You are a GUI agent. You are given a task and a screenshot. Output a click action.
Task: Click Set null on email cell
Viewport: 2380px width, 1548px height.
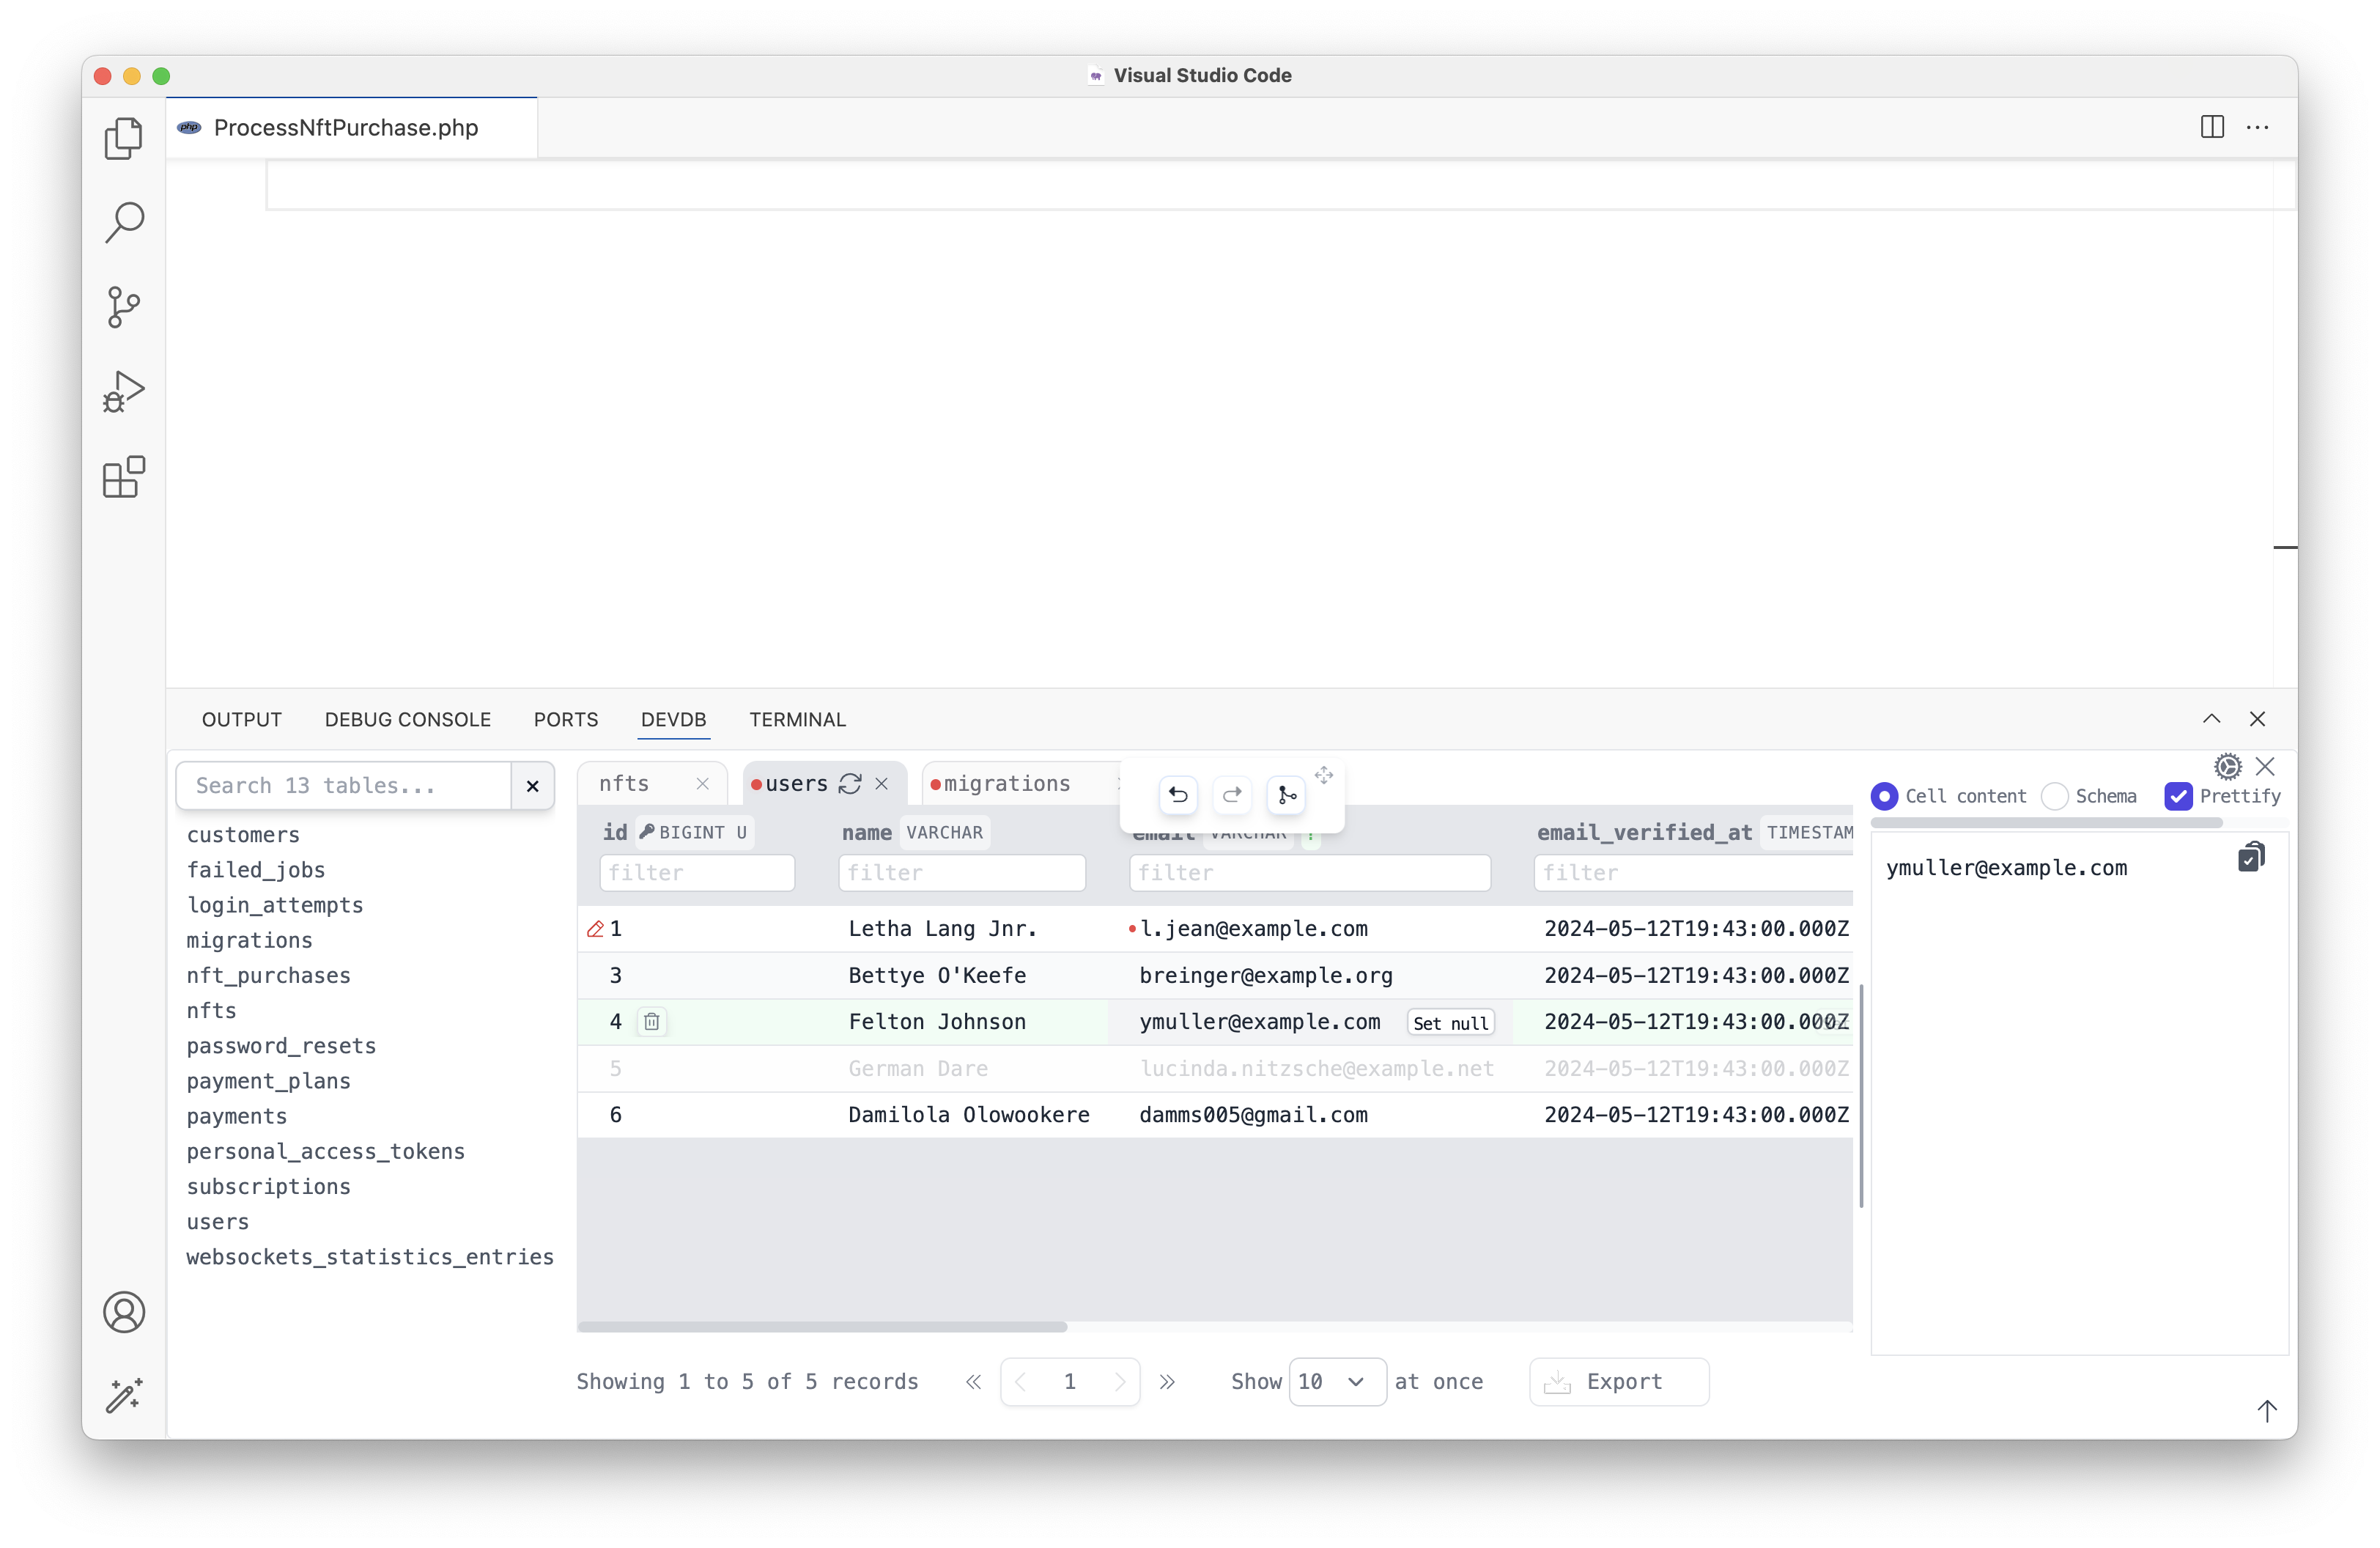pyautogui.click(x=1450, y=1023)
